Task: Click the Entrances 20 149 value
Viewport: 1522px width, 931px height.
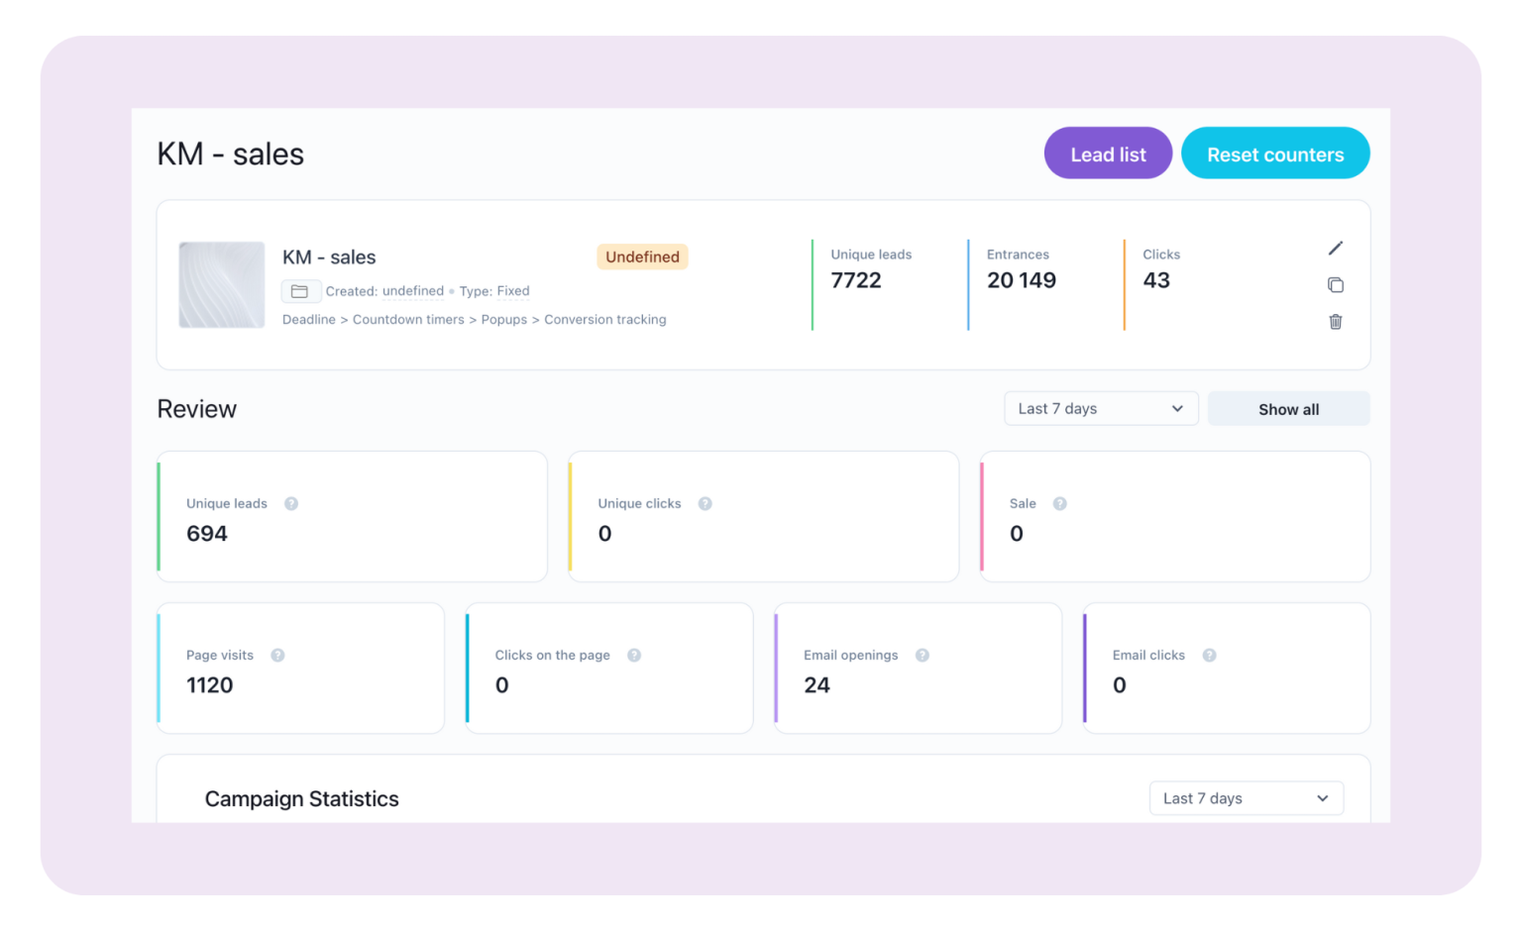Action: 1022,280
